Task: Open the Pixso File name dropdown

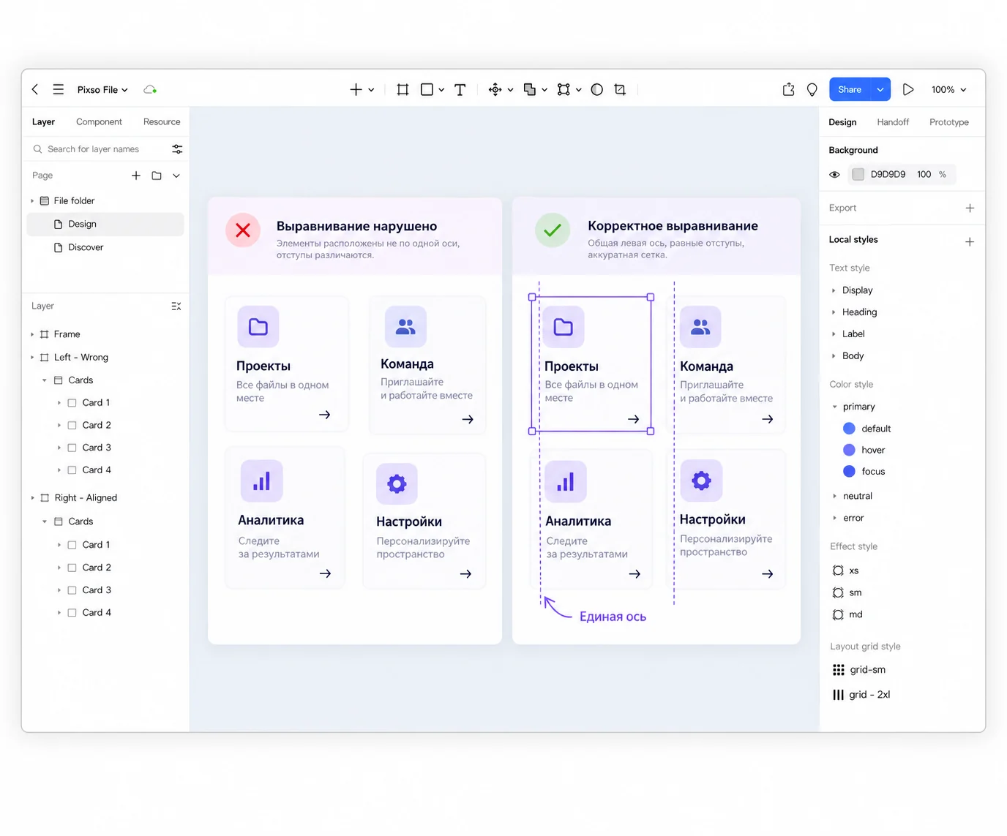Action: click(102, 89)
